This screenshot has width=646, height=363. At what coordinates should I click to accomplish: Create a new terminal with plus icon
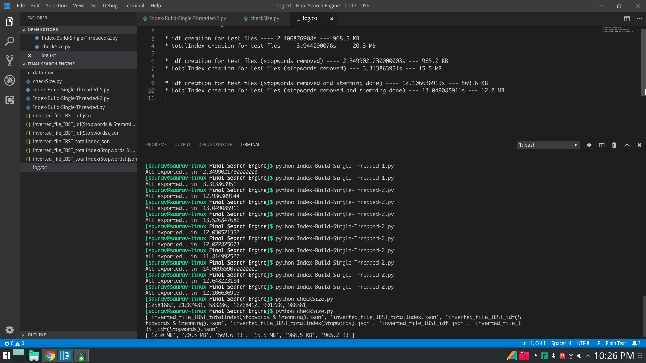point(589,145)
